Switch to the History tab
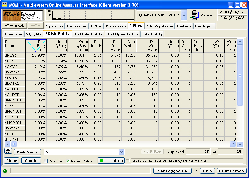This screenshot has width=249, height=178. click(184, 26)
